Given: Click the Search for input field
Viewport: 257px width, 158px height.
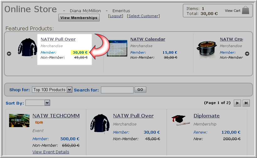Looking at the screenshot, I should (x=117, y=90).
